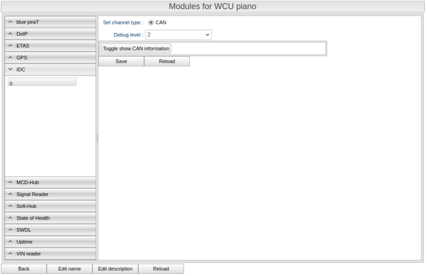Open the VIN reader section

tap(50, 254)
